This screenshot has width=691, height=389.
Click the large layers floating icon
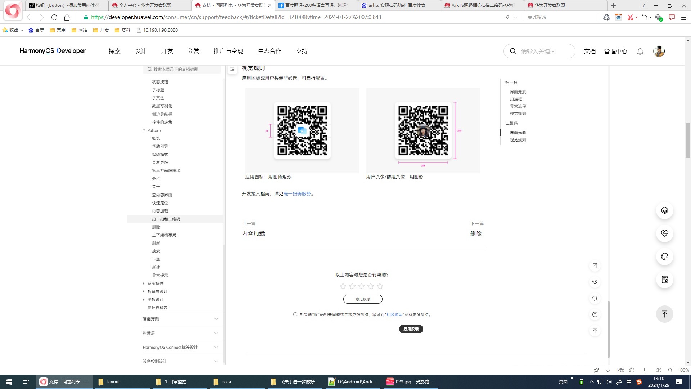tap(665, 210)
